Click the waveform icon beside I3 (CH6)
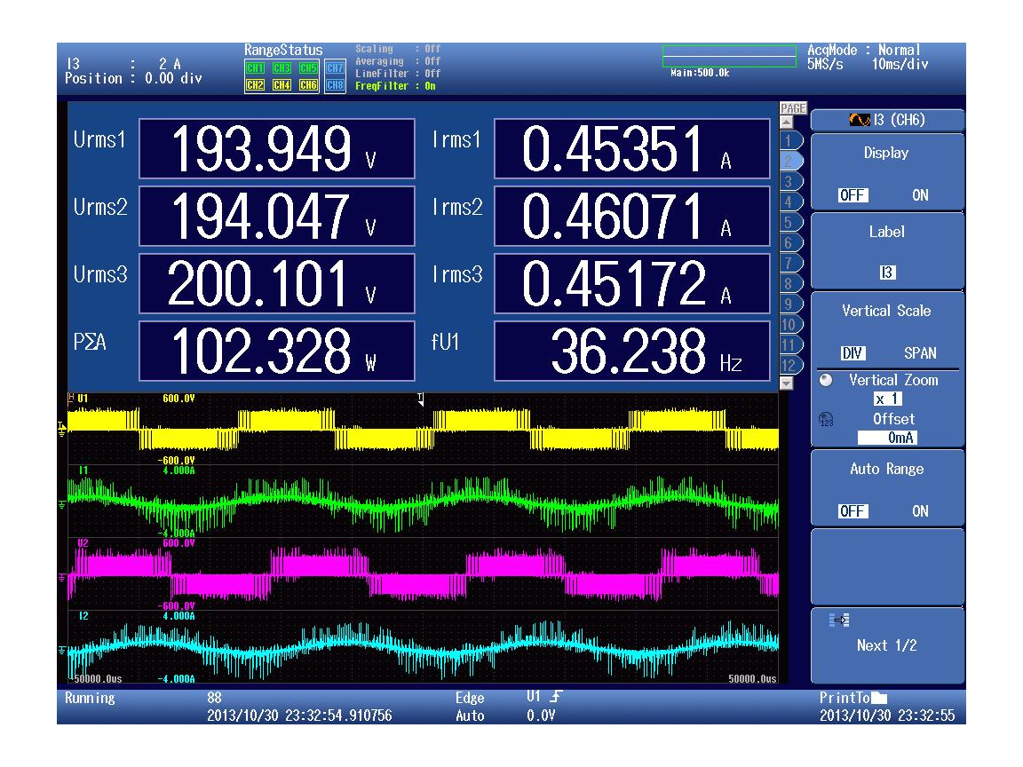Screen dimensions: 1023x767 point(859,121)
